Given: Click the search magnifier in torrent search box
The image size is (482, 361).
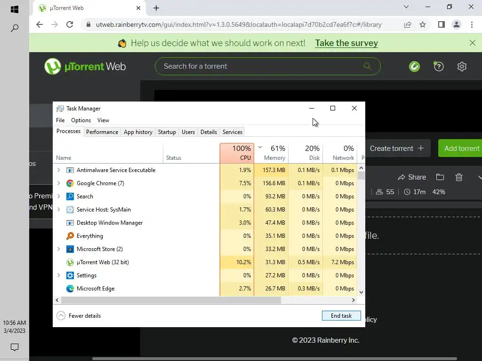Looking at the screenshot, I should (x=367, y=66).
